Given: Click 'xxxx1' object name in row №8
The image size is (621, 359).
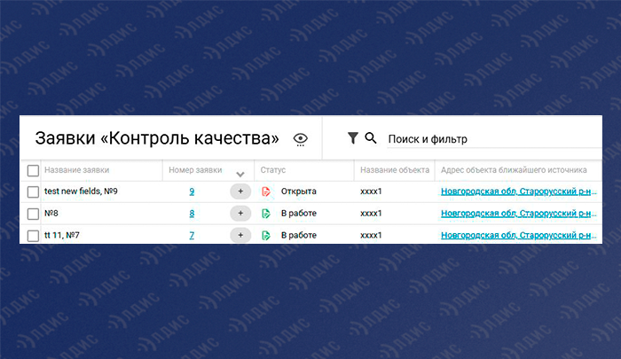Looking at the screenshot, I should pos(371,214).
